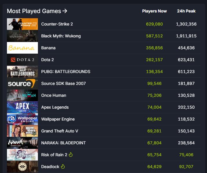Select the Once Human title
The height and width of the screenshot is (173, 207).
54,95
